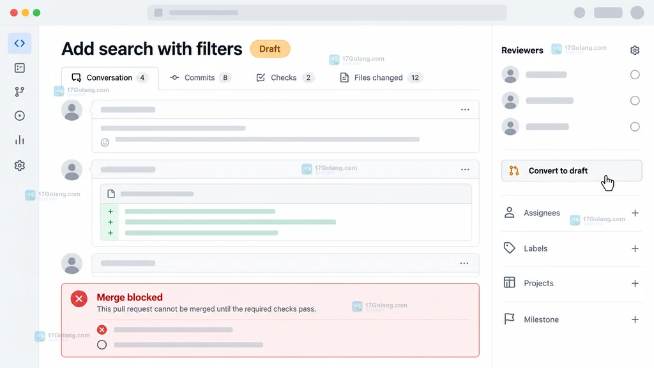Screen dimensions: 654x368
Task: Open the first comment's three-dot menu
Action: click(x=465, y=110)
